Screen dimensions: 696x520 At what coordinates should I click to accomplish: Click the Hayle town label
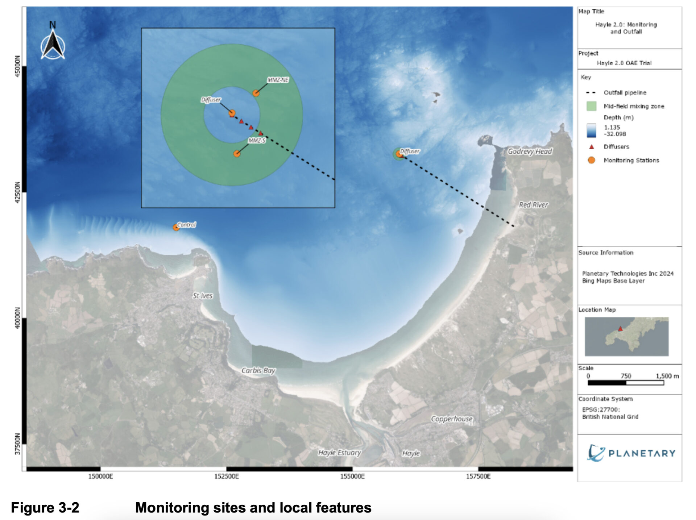click(x=411, y=453)
